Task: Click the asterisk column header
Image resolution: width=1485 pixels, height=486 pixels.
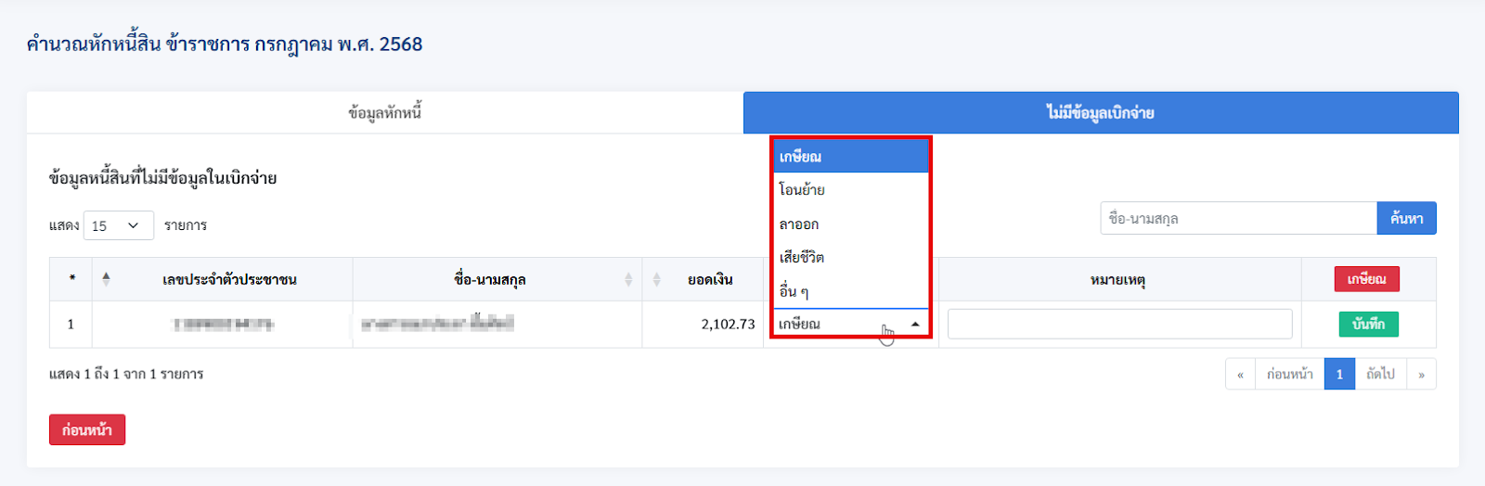Action: point(71,279)
